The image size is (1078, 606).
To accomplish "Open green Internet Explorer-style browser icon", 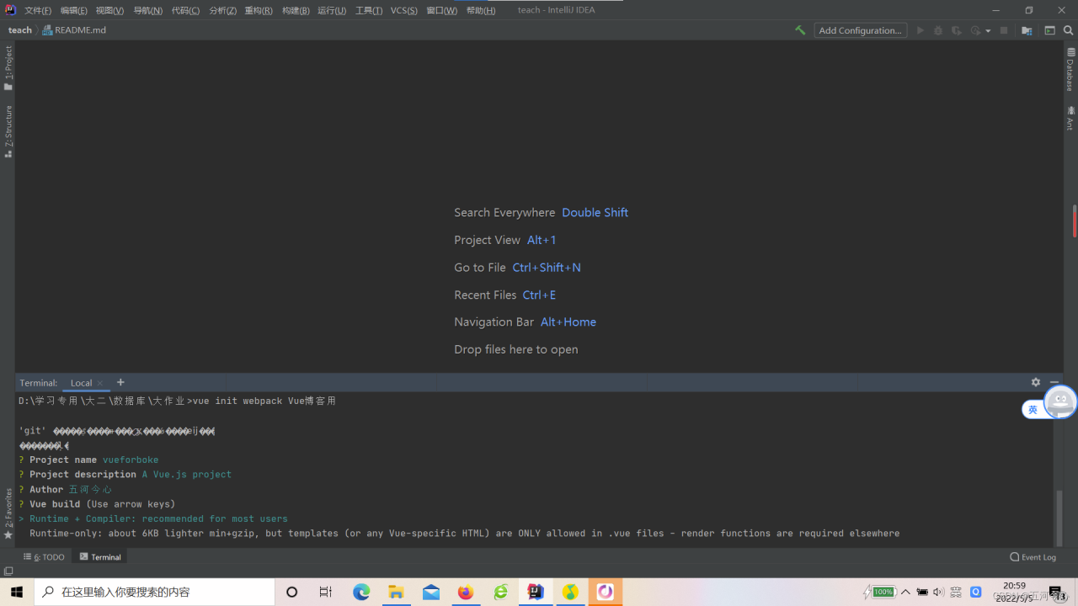I will pos(501,592).
